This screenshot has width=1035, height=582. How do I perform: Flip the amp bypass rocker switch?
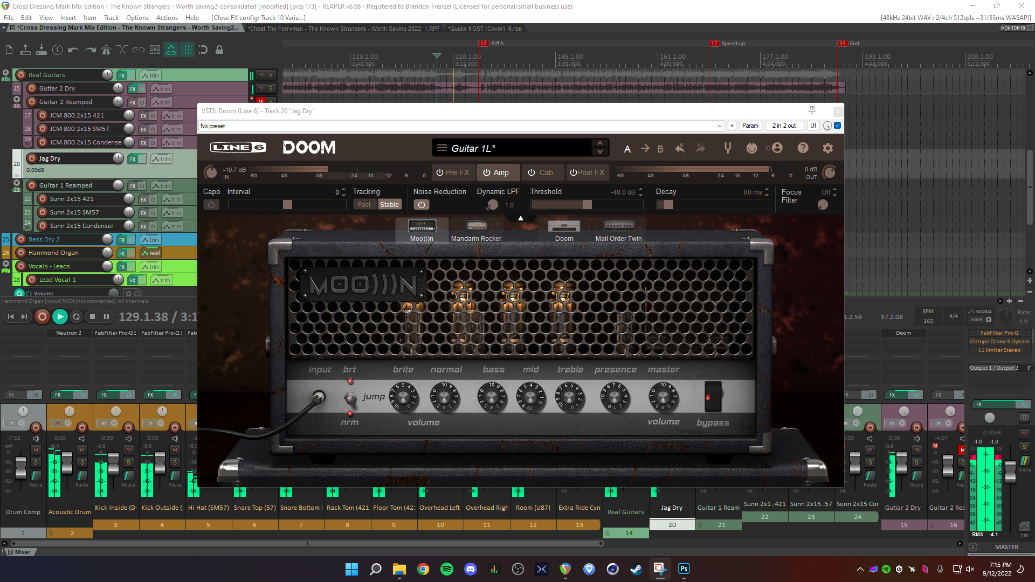713,398
